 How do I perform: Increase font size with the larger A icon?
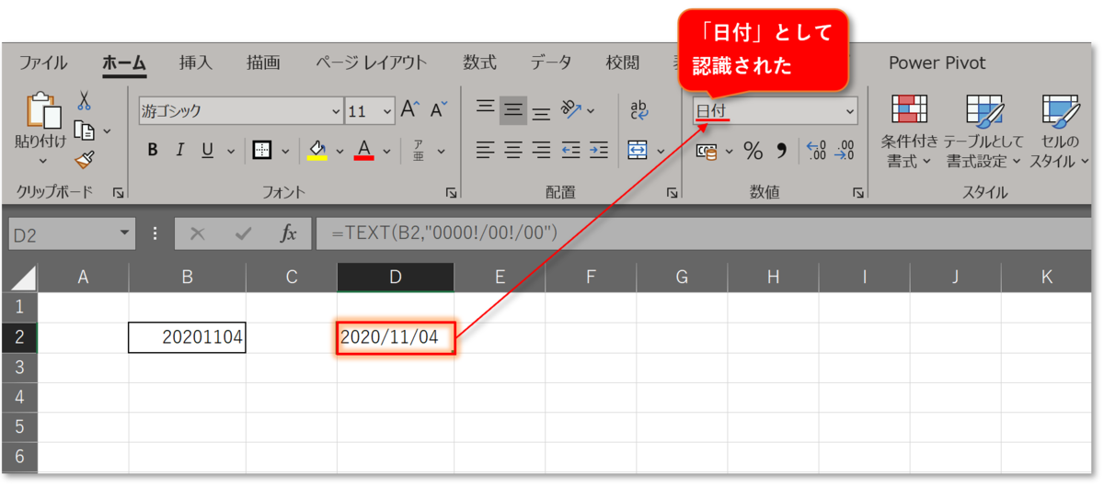[x=410, y=110]
